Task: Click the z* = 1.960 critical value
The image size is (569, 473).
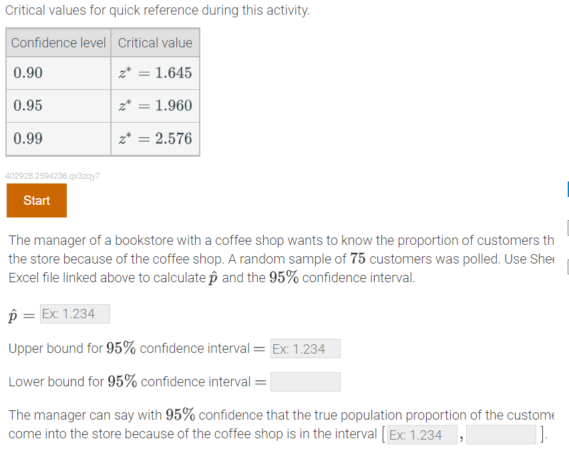Action: coord(155,105)
